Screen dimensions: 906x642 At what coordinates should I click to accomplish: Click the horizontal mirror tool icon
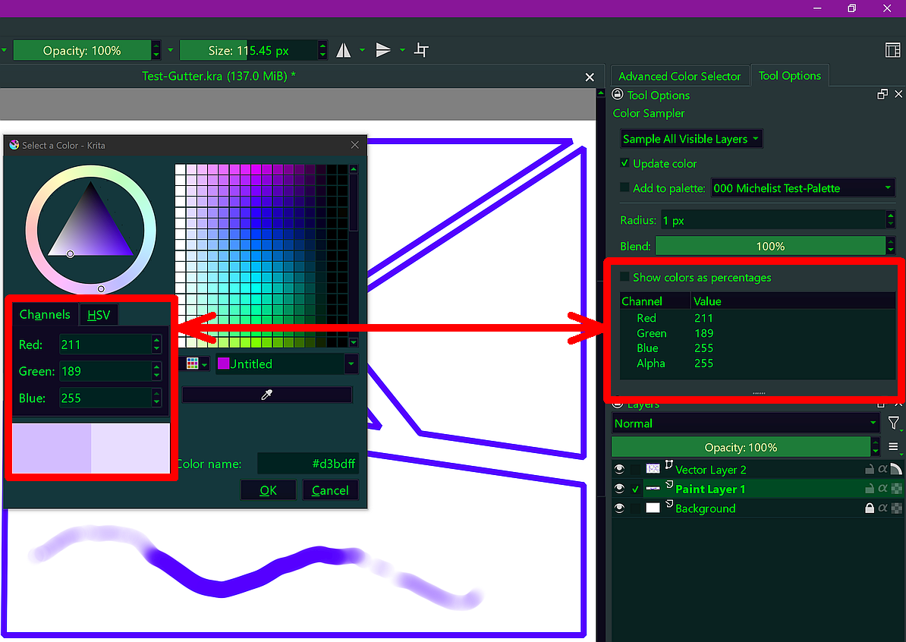pos(344,51)
